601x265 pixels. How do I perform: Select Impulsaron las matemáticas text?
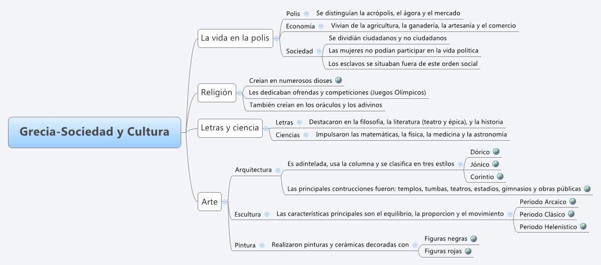coord(411,134)
